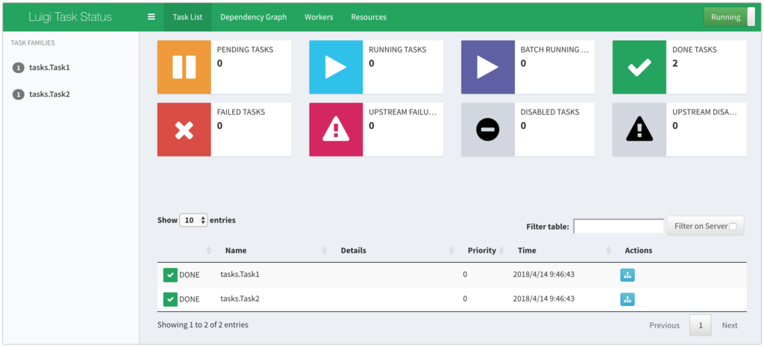Viewport: 764px width, 347px height.
Task: Click the Disabled Tasks minus icon
Action: [x=488, y=130]
